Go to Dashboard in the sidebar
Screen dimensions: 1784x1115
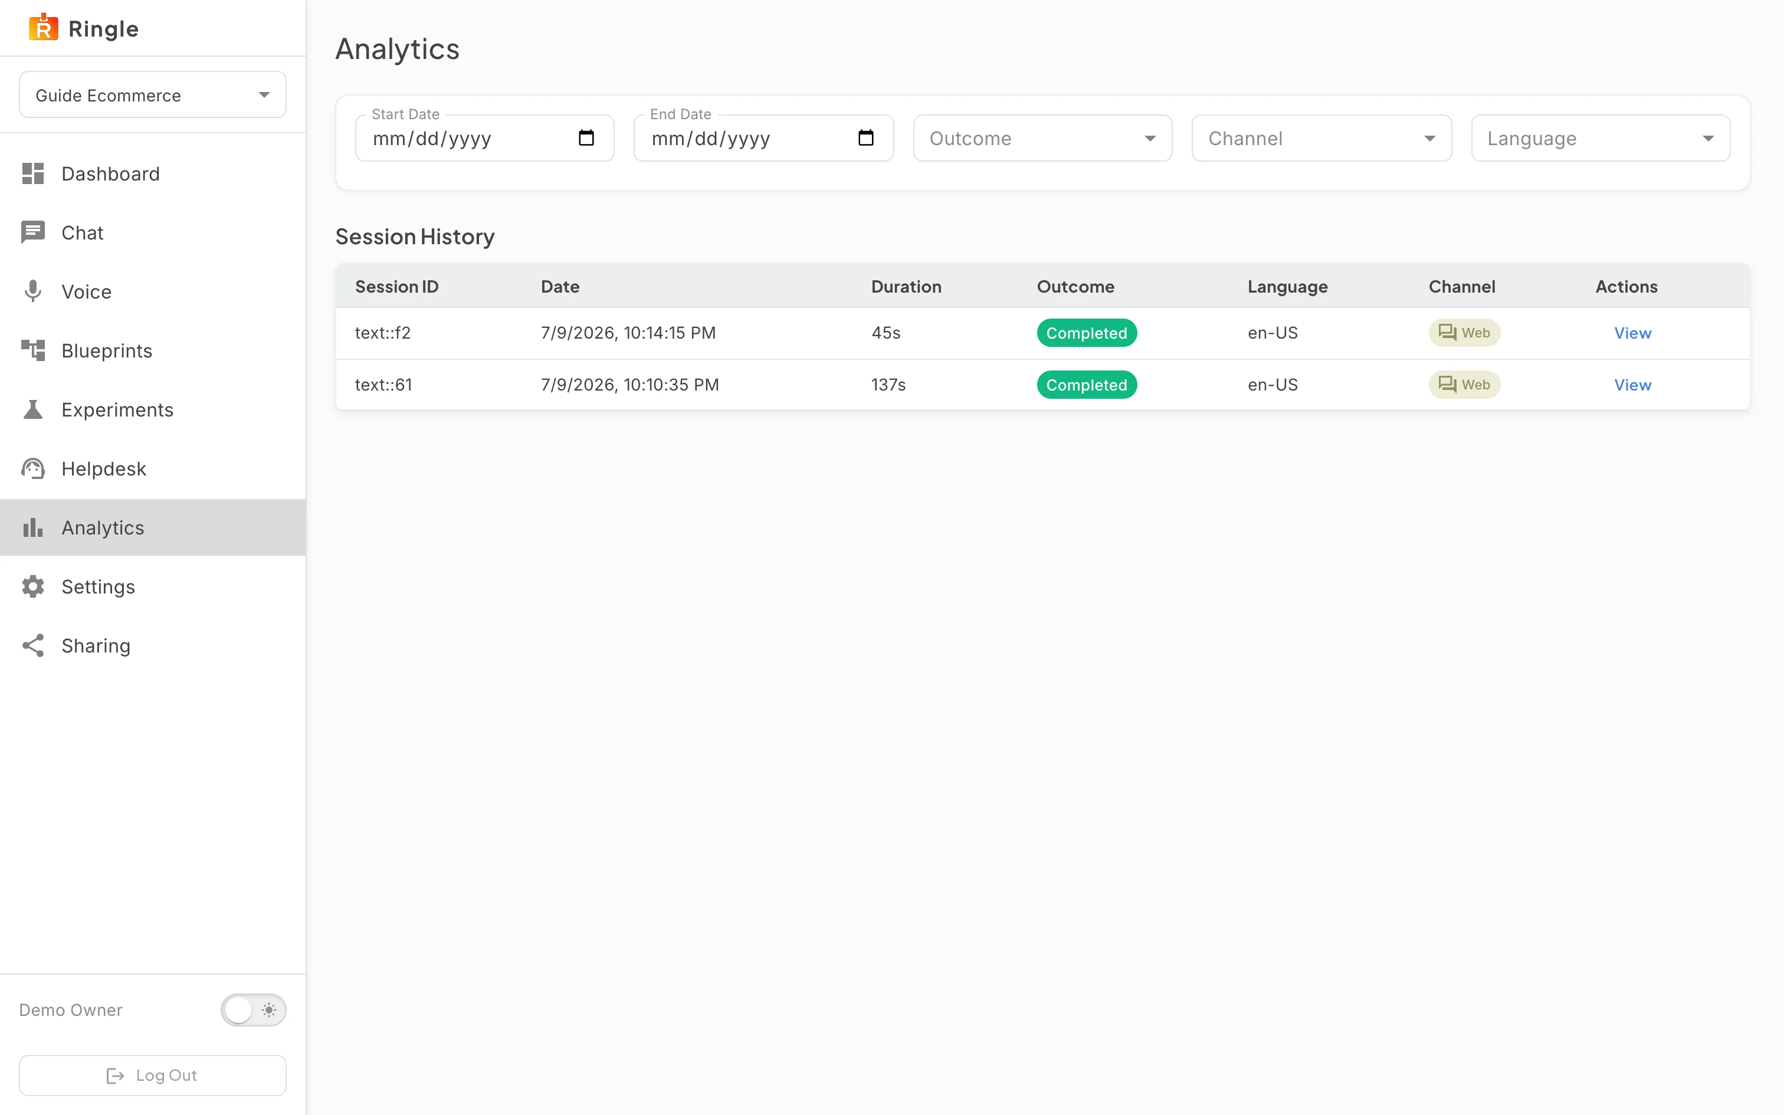coord(153,173)
